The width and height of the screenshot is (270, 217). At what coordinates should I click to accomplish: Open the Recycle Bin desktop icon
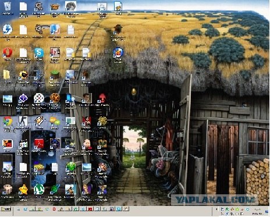pyautogui.click(x=8, y=6)
